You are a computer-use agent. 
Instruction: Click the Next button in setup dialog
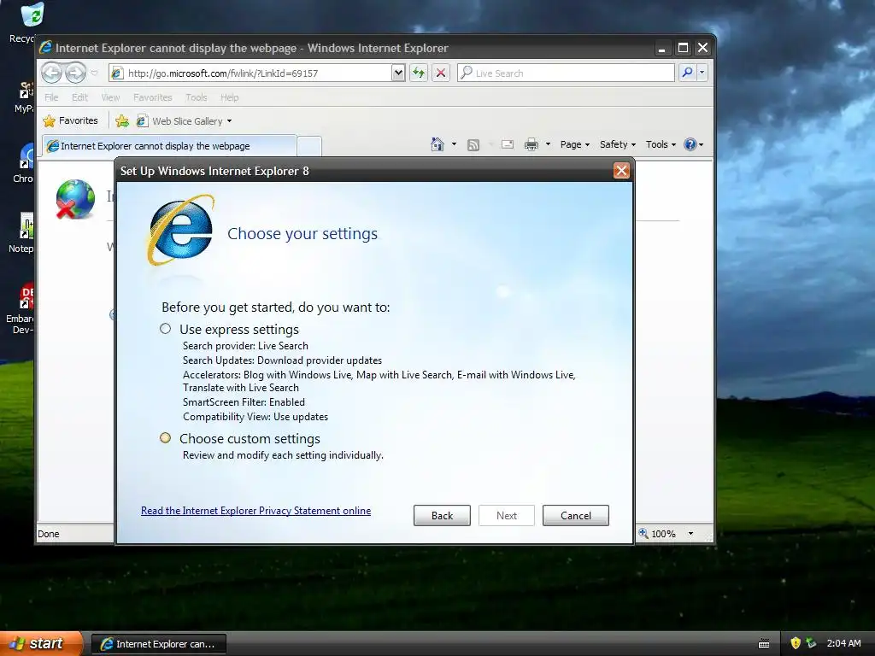[507, 515]
